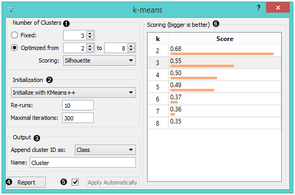This screenshot has width=295, height=195.
Task: Click the Fixed cluster number field
Action: coord(75,35)
